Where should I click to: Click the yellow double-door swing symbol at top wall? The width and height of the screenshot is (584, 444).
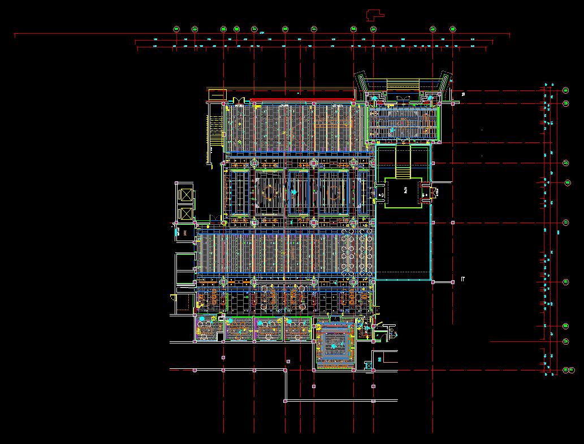coord(239,101)
